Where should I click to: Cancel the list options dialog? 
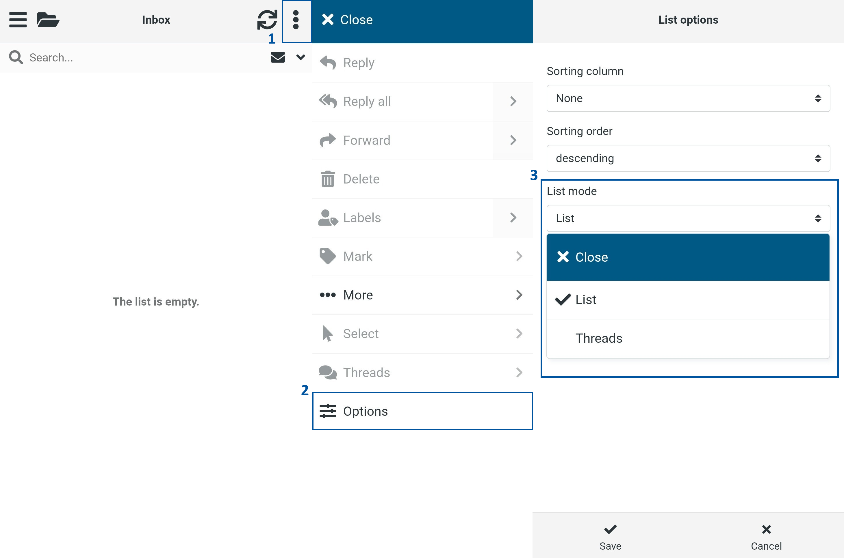(766, 537)
